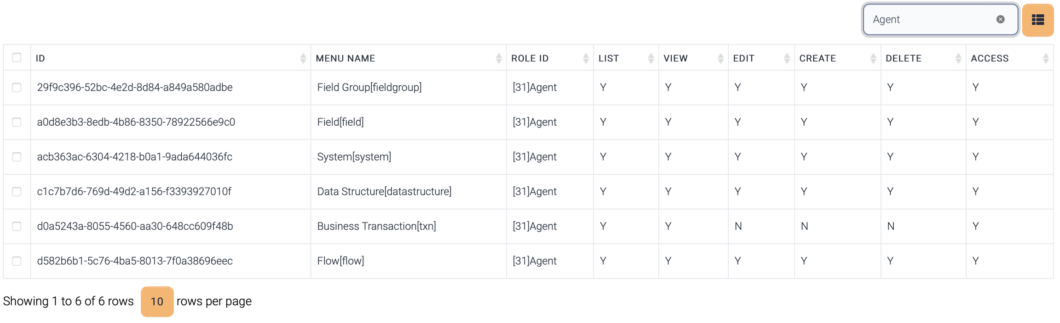Sort by the VIEW permission column

point(720,58)
